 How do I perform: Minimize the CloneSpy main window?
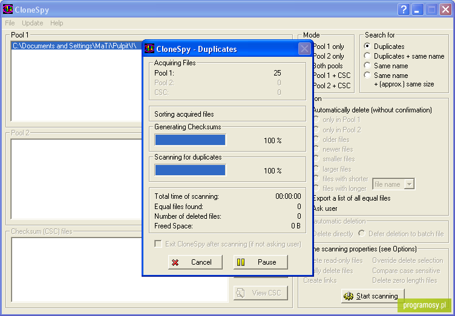tap(417, 10)
